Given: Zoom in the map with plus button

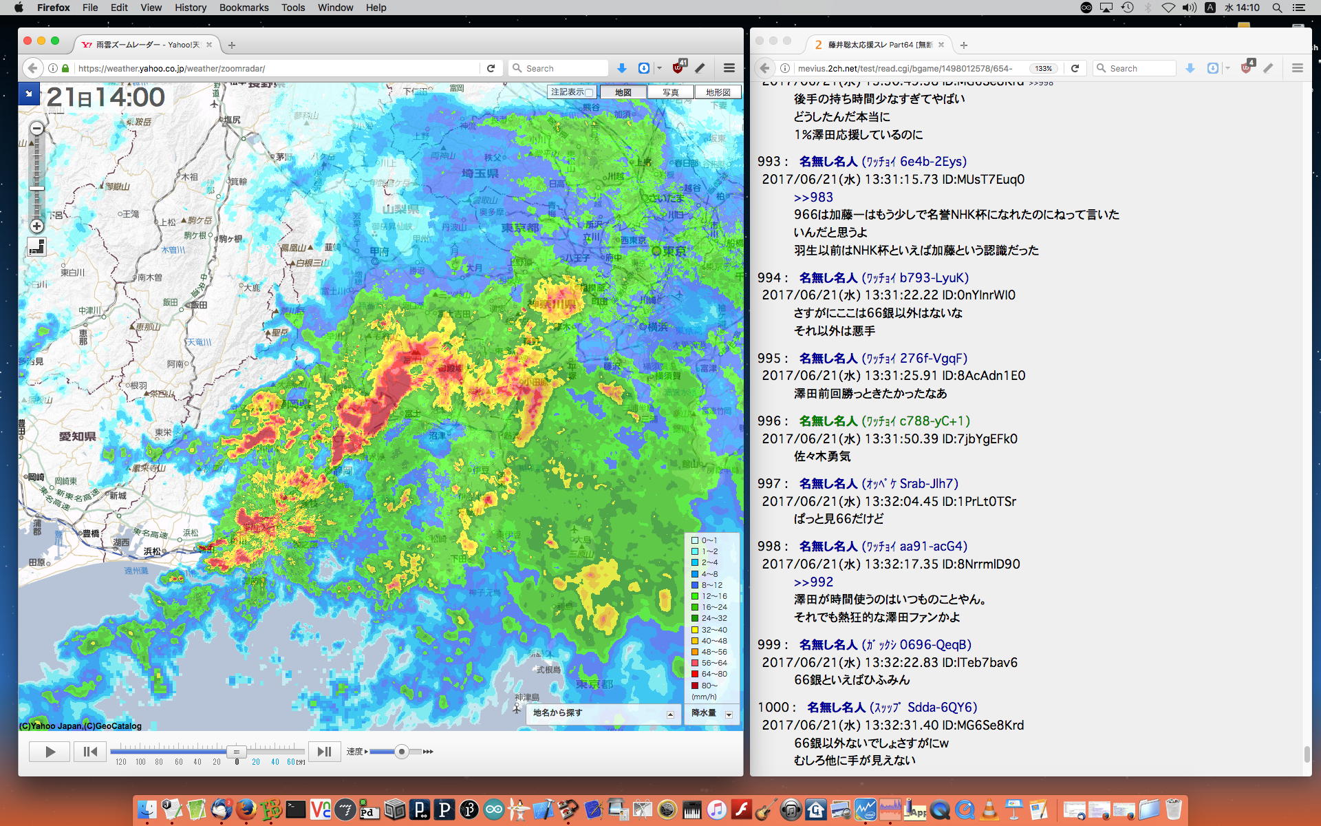Looking at the screenshot, I should (37, 226).
